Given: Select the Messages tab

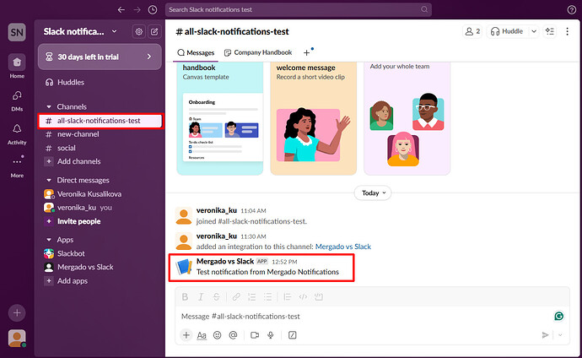Looking at the screenshot, I should [196, 52].
